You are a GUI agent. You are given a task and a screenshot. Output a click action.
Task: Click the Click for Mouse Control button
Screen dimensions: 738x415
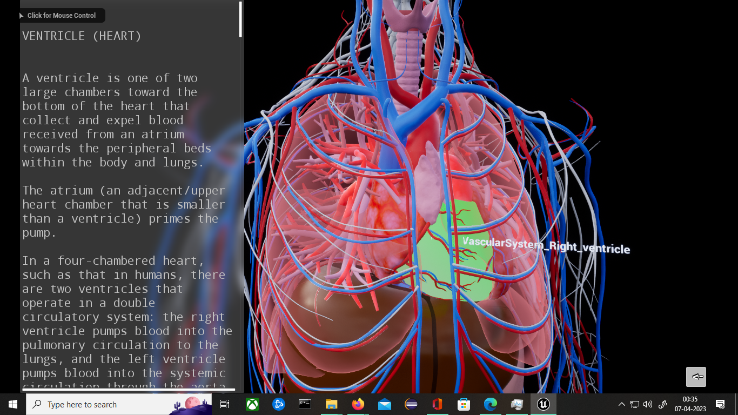click(61, 15)
